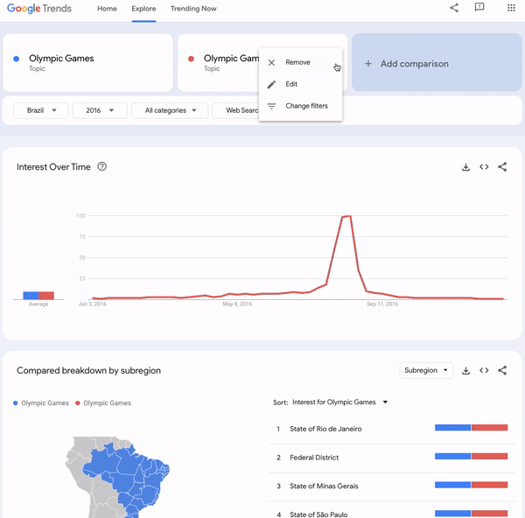Open the Explore tab
The image size is (525, 518).
click(143, 9)
